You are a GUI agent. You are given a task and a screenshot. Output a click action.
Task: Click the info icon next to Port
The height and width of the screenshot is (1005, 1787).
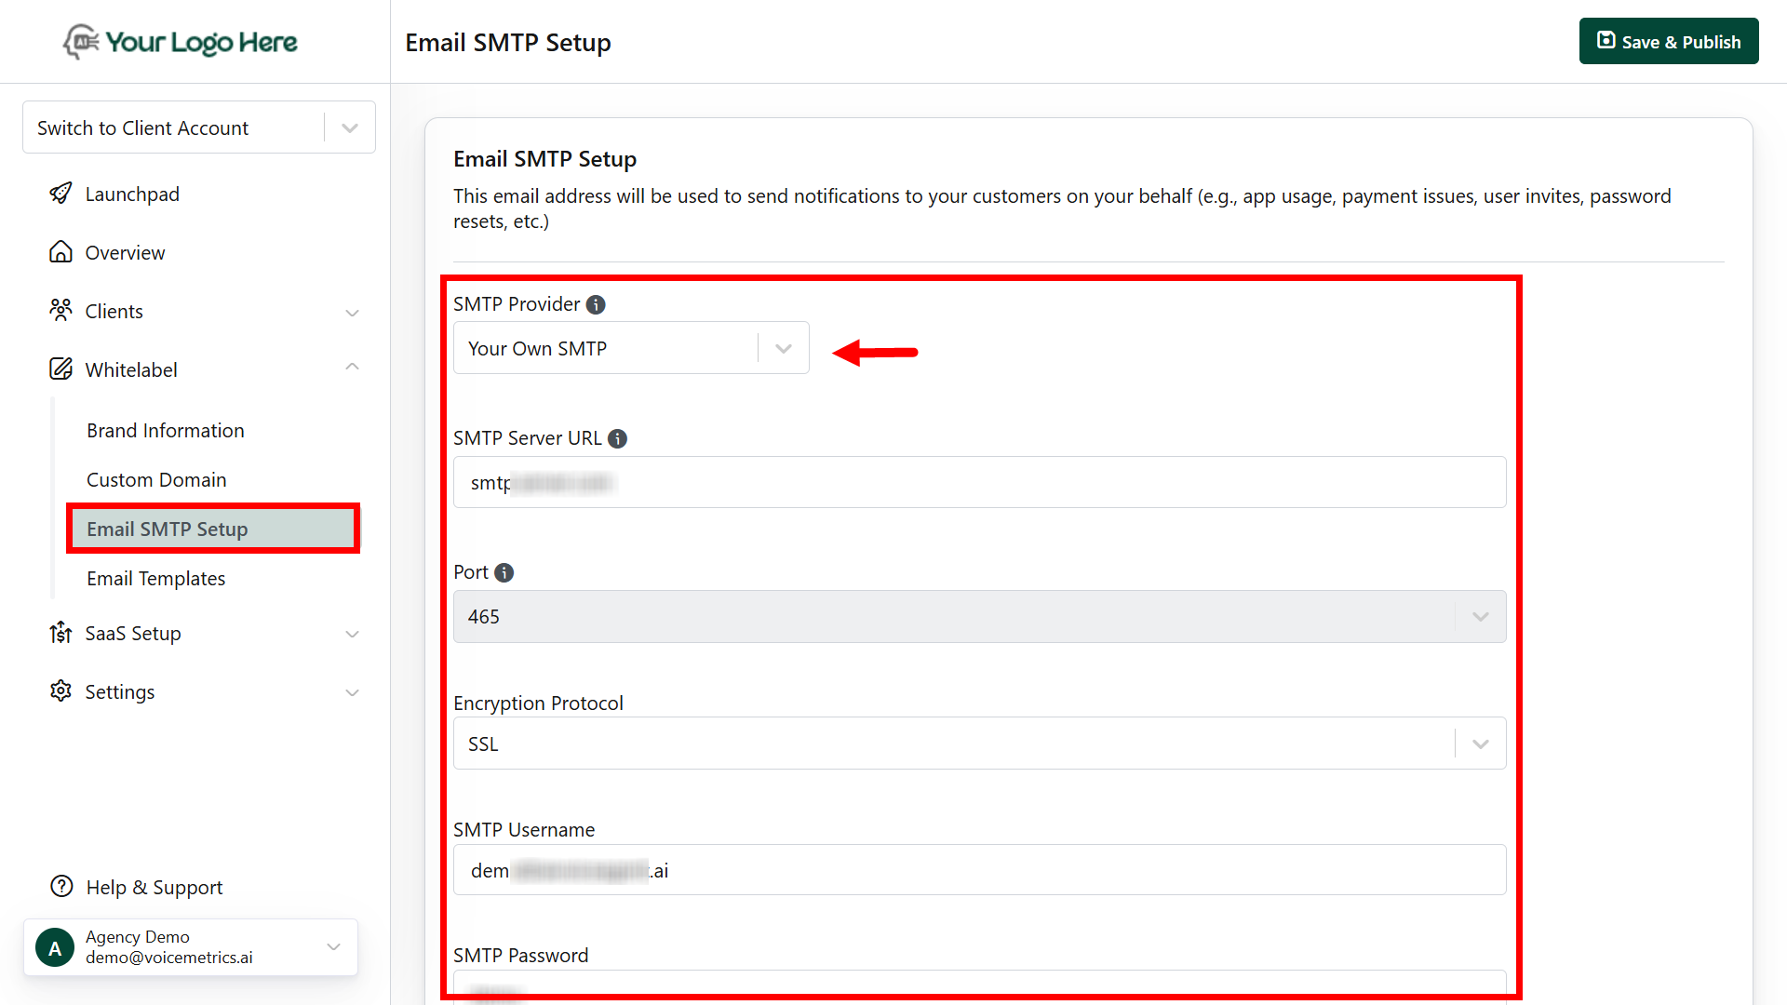[x=504, y=572]
